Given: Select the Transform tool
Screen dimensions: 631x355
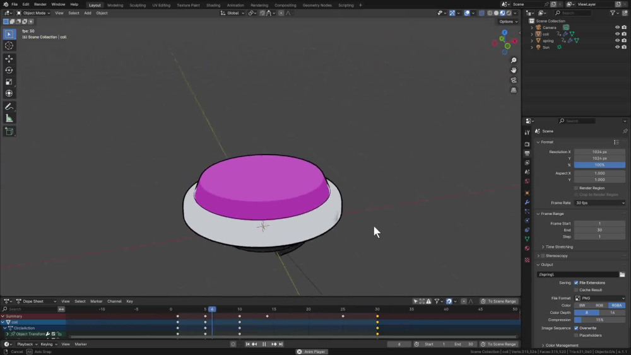Looking at the screenshot, I should point(9,93).
